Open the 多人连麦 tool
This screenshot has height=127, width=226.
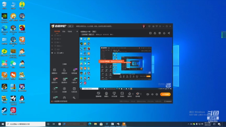pos(55,90)
